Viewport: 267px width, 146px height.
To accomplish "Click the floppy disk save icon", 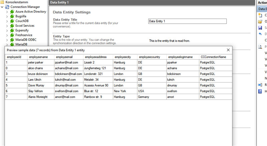I will pyautogui.click(x=260, y=28).
